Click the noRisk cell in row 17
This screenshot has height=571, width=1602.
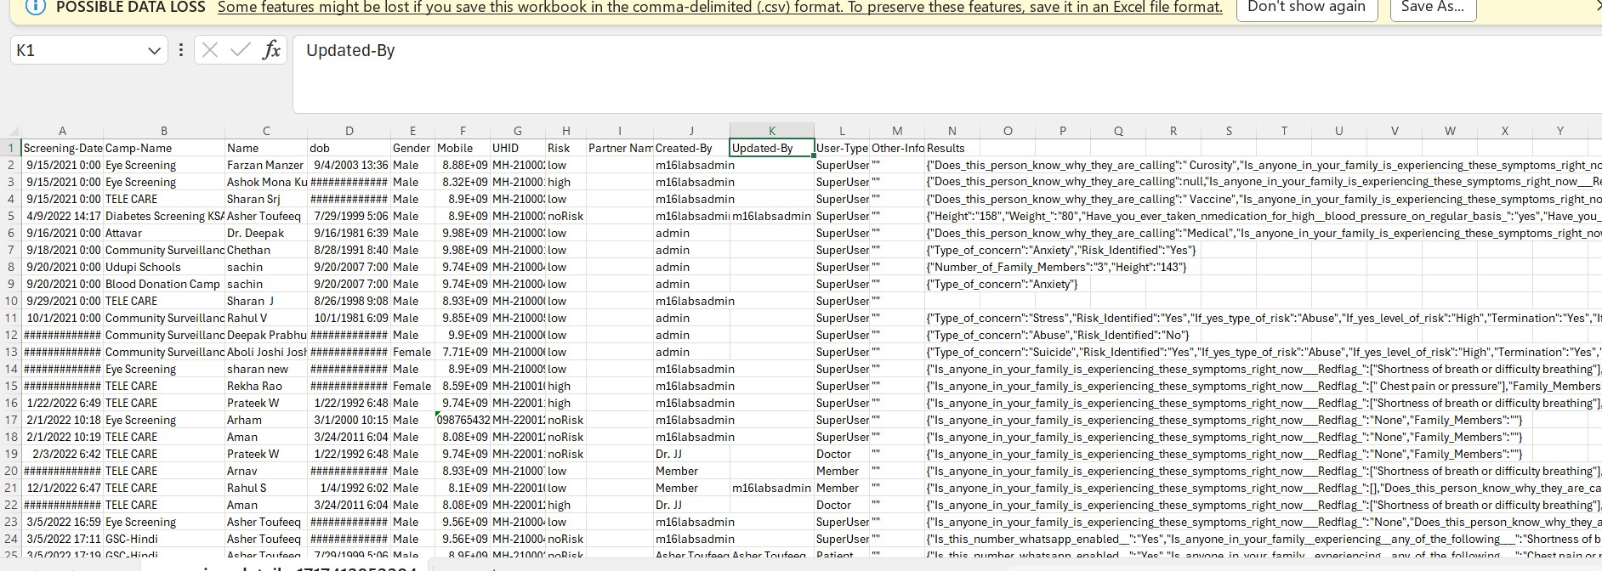click(x=565, y=420)
